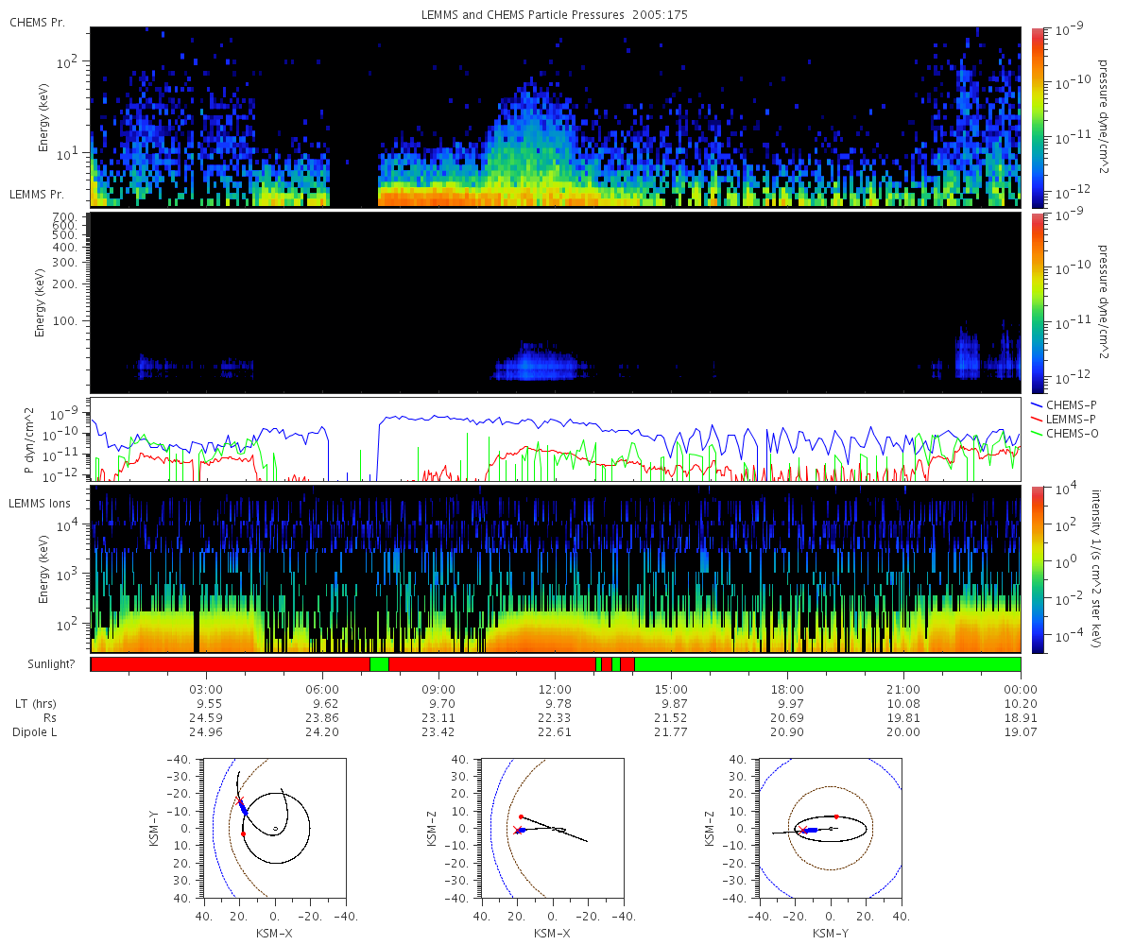The height and width of the screenshot is (945, 1134).
Task: Click the KSM-Y versus KSM-Z orbit plot
Action: (830, 828)
